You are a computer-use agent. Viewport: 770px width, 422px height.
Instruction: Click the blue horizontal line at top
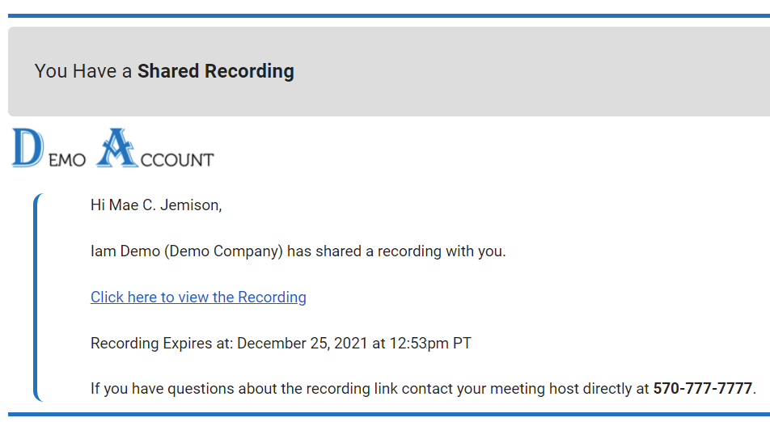tap(385, 15)
